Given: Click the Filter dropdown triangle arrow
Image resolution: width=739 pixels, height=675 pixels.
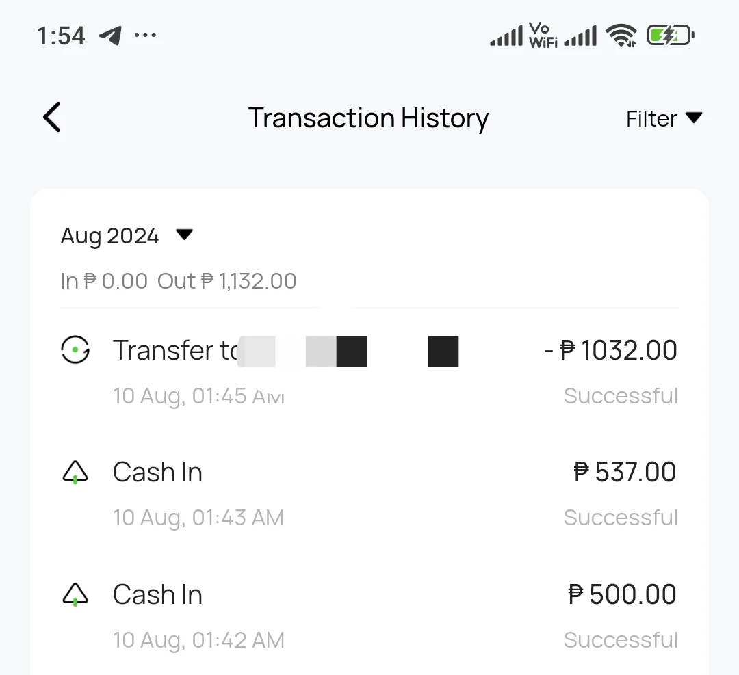Looking at the screenshot, I should (694, 118).
